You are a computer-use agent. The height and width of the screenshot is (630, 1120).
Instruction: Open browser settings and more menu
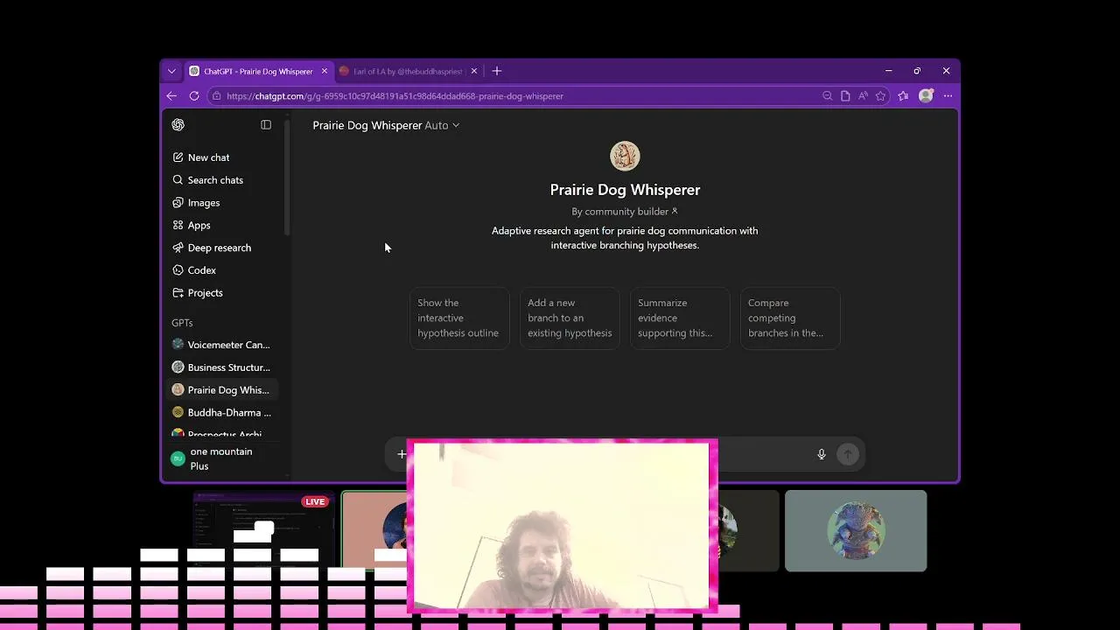(x=948, y=96)
